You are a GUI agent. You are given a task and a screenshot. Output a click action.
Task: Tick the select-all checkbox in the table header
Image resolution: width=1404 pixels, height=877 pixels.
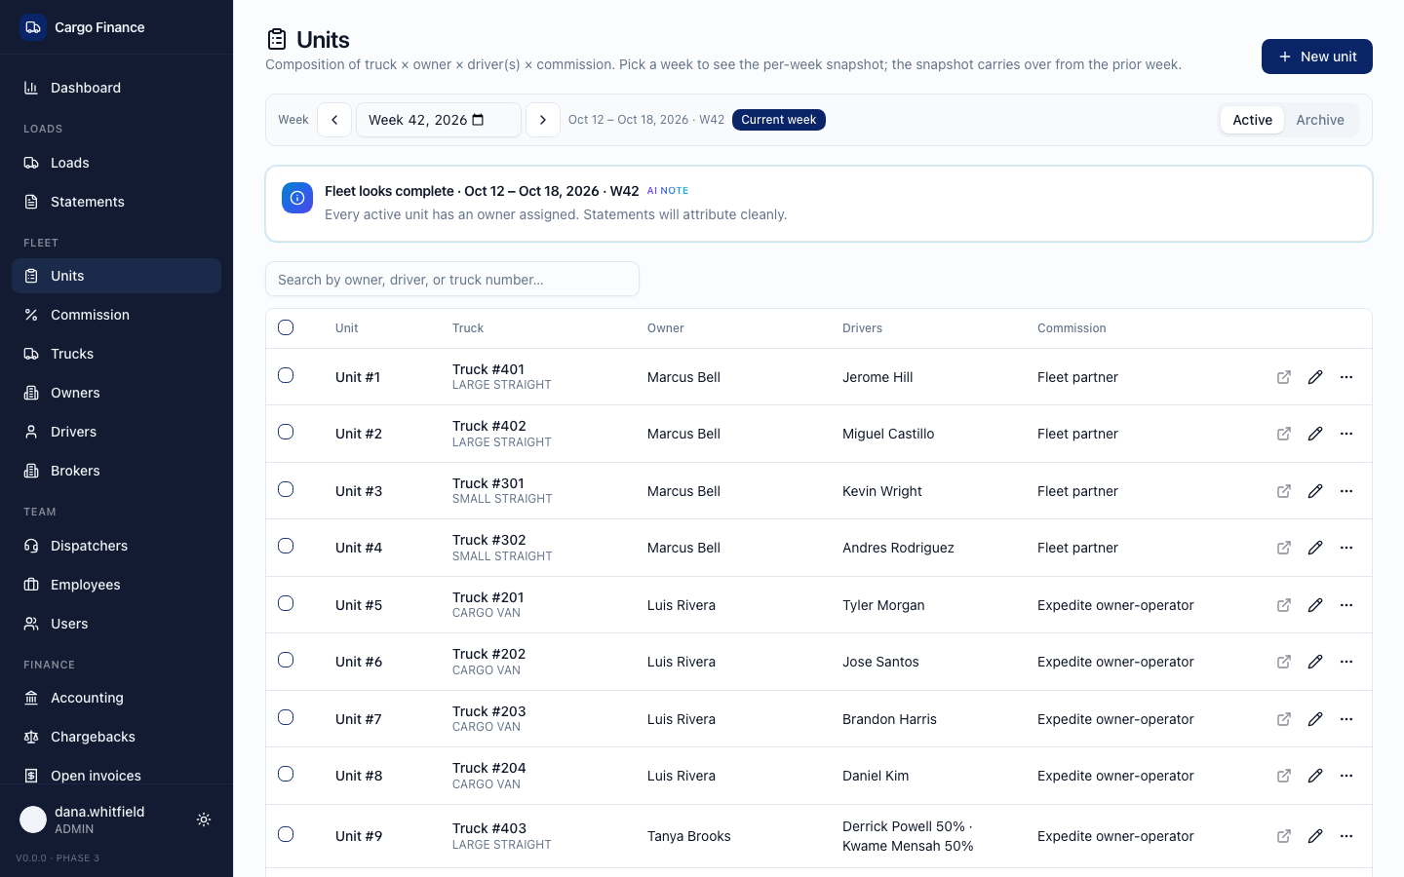pos(286,327)
